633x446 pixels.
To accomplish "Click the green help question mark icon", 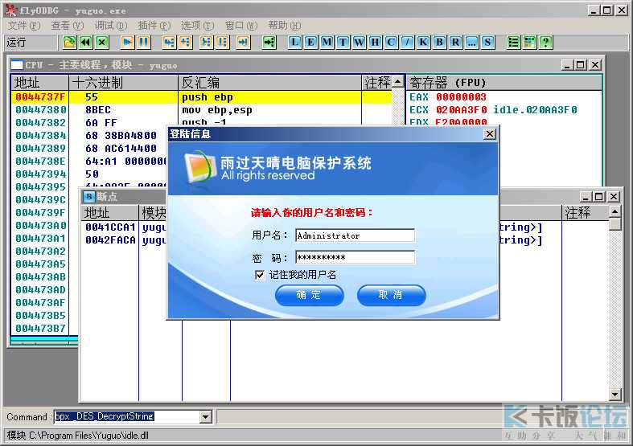I will [545, 42].
